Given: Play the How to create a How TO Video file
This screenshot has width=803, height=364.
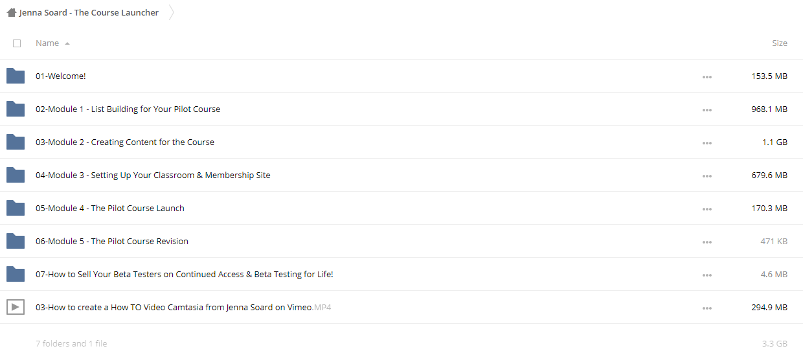Looking at the screenshot, I should point(183,307).
